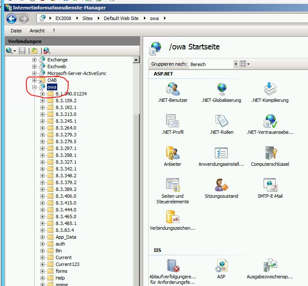
Task: Collapse the owa tree node
Action: click(34, 87)
